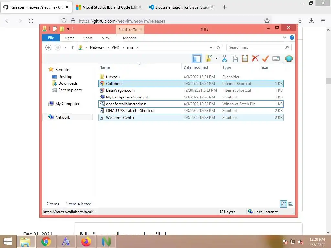Select Network in navigation pane
The width and height of the screenshot is (331, 248).
pos(68,117)
